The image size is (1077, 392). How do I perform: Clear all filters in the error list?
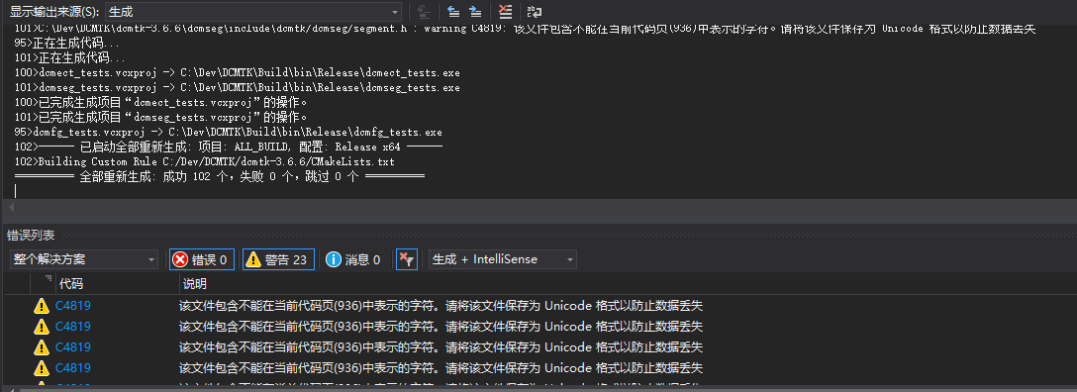coord(407,259)
